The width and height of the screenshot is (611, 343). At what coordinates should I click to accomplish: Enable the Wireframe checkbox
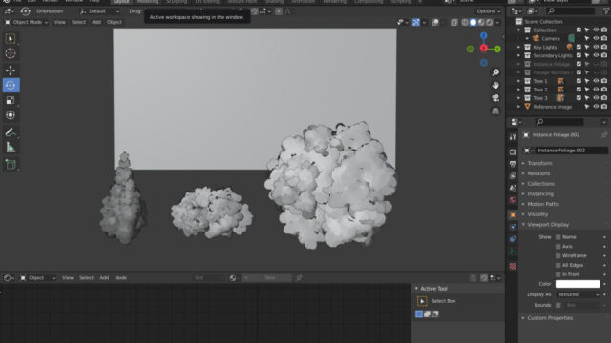click(558, 256)
